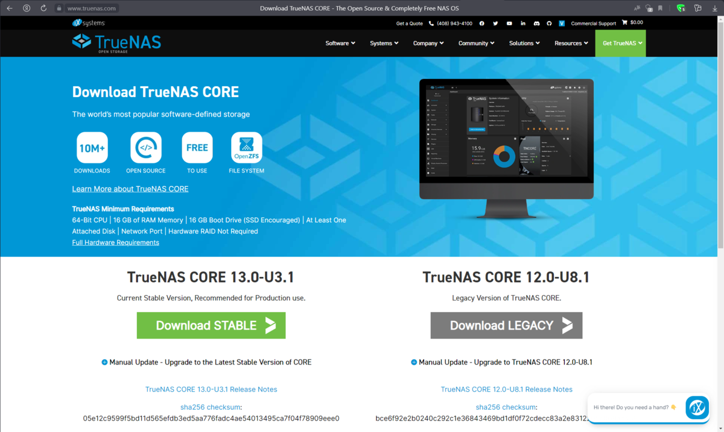The image size is (724, 432).
Task: Open the Commercial Support link
Action: [594, 24]
